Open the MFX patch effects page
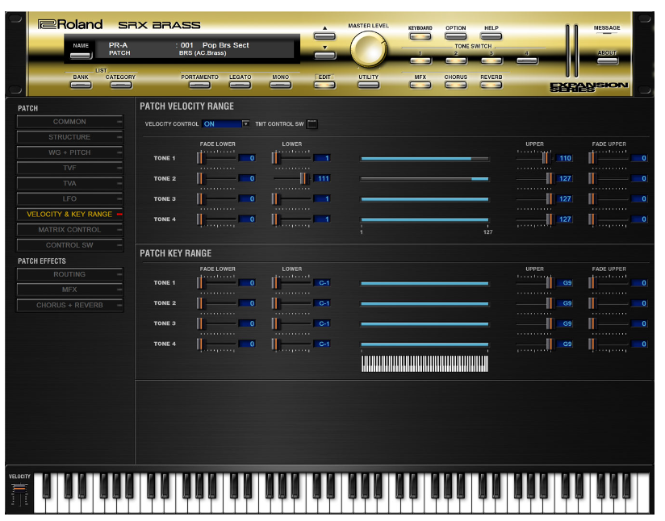 70,290
